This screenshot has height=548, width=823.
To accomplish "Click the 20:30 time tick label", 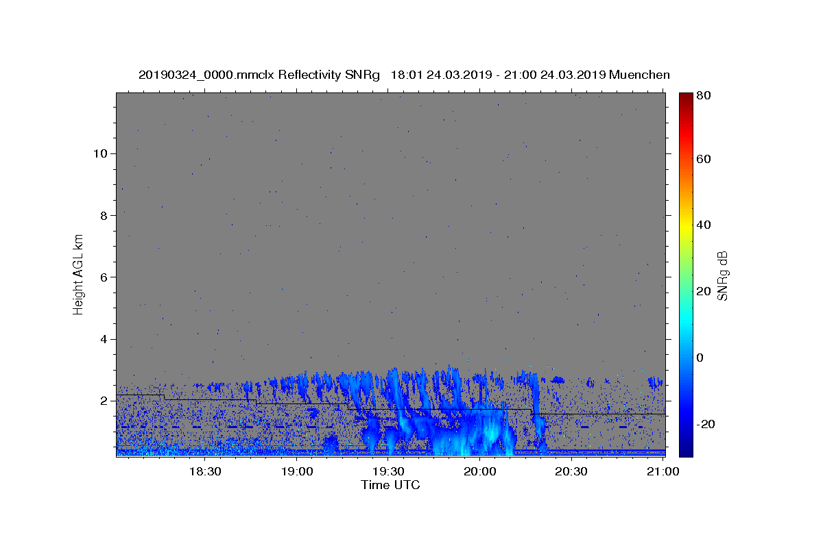I will tap(571, 472).
